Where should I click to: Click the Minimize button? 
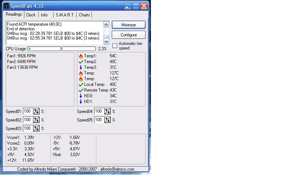click(128, 25)
